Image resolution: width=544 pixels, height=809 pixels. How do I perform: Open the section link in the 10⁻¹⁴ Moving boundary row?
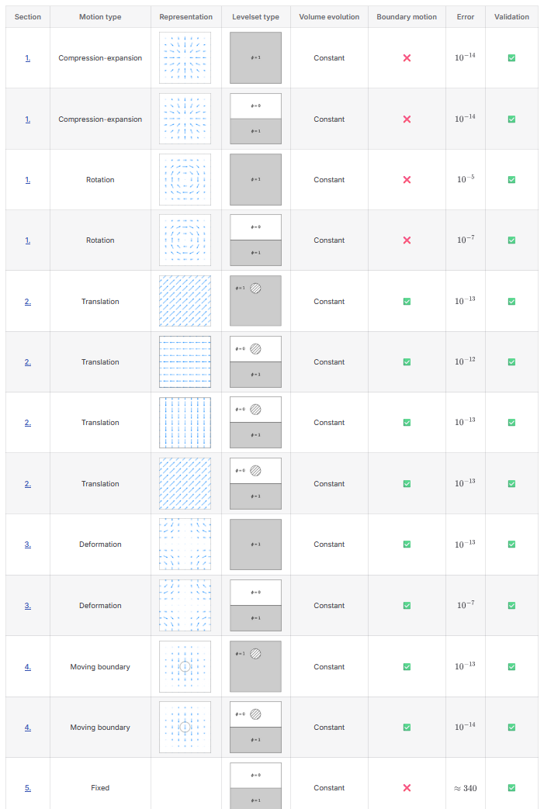(28, 728)
